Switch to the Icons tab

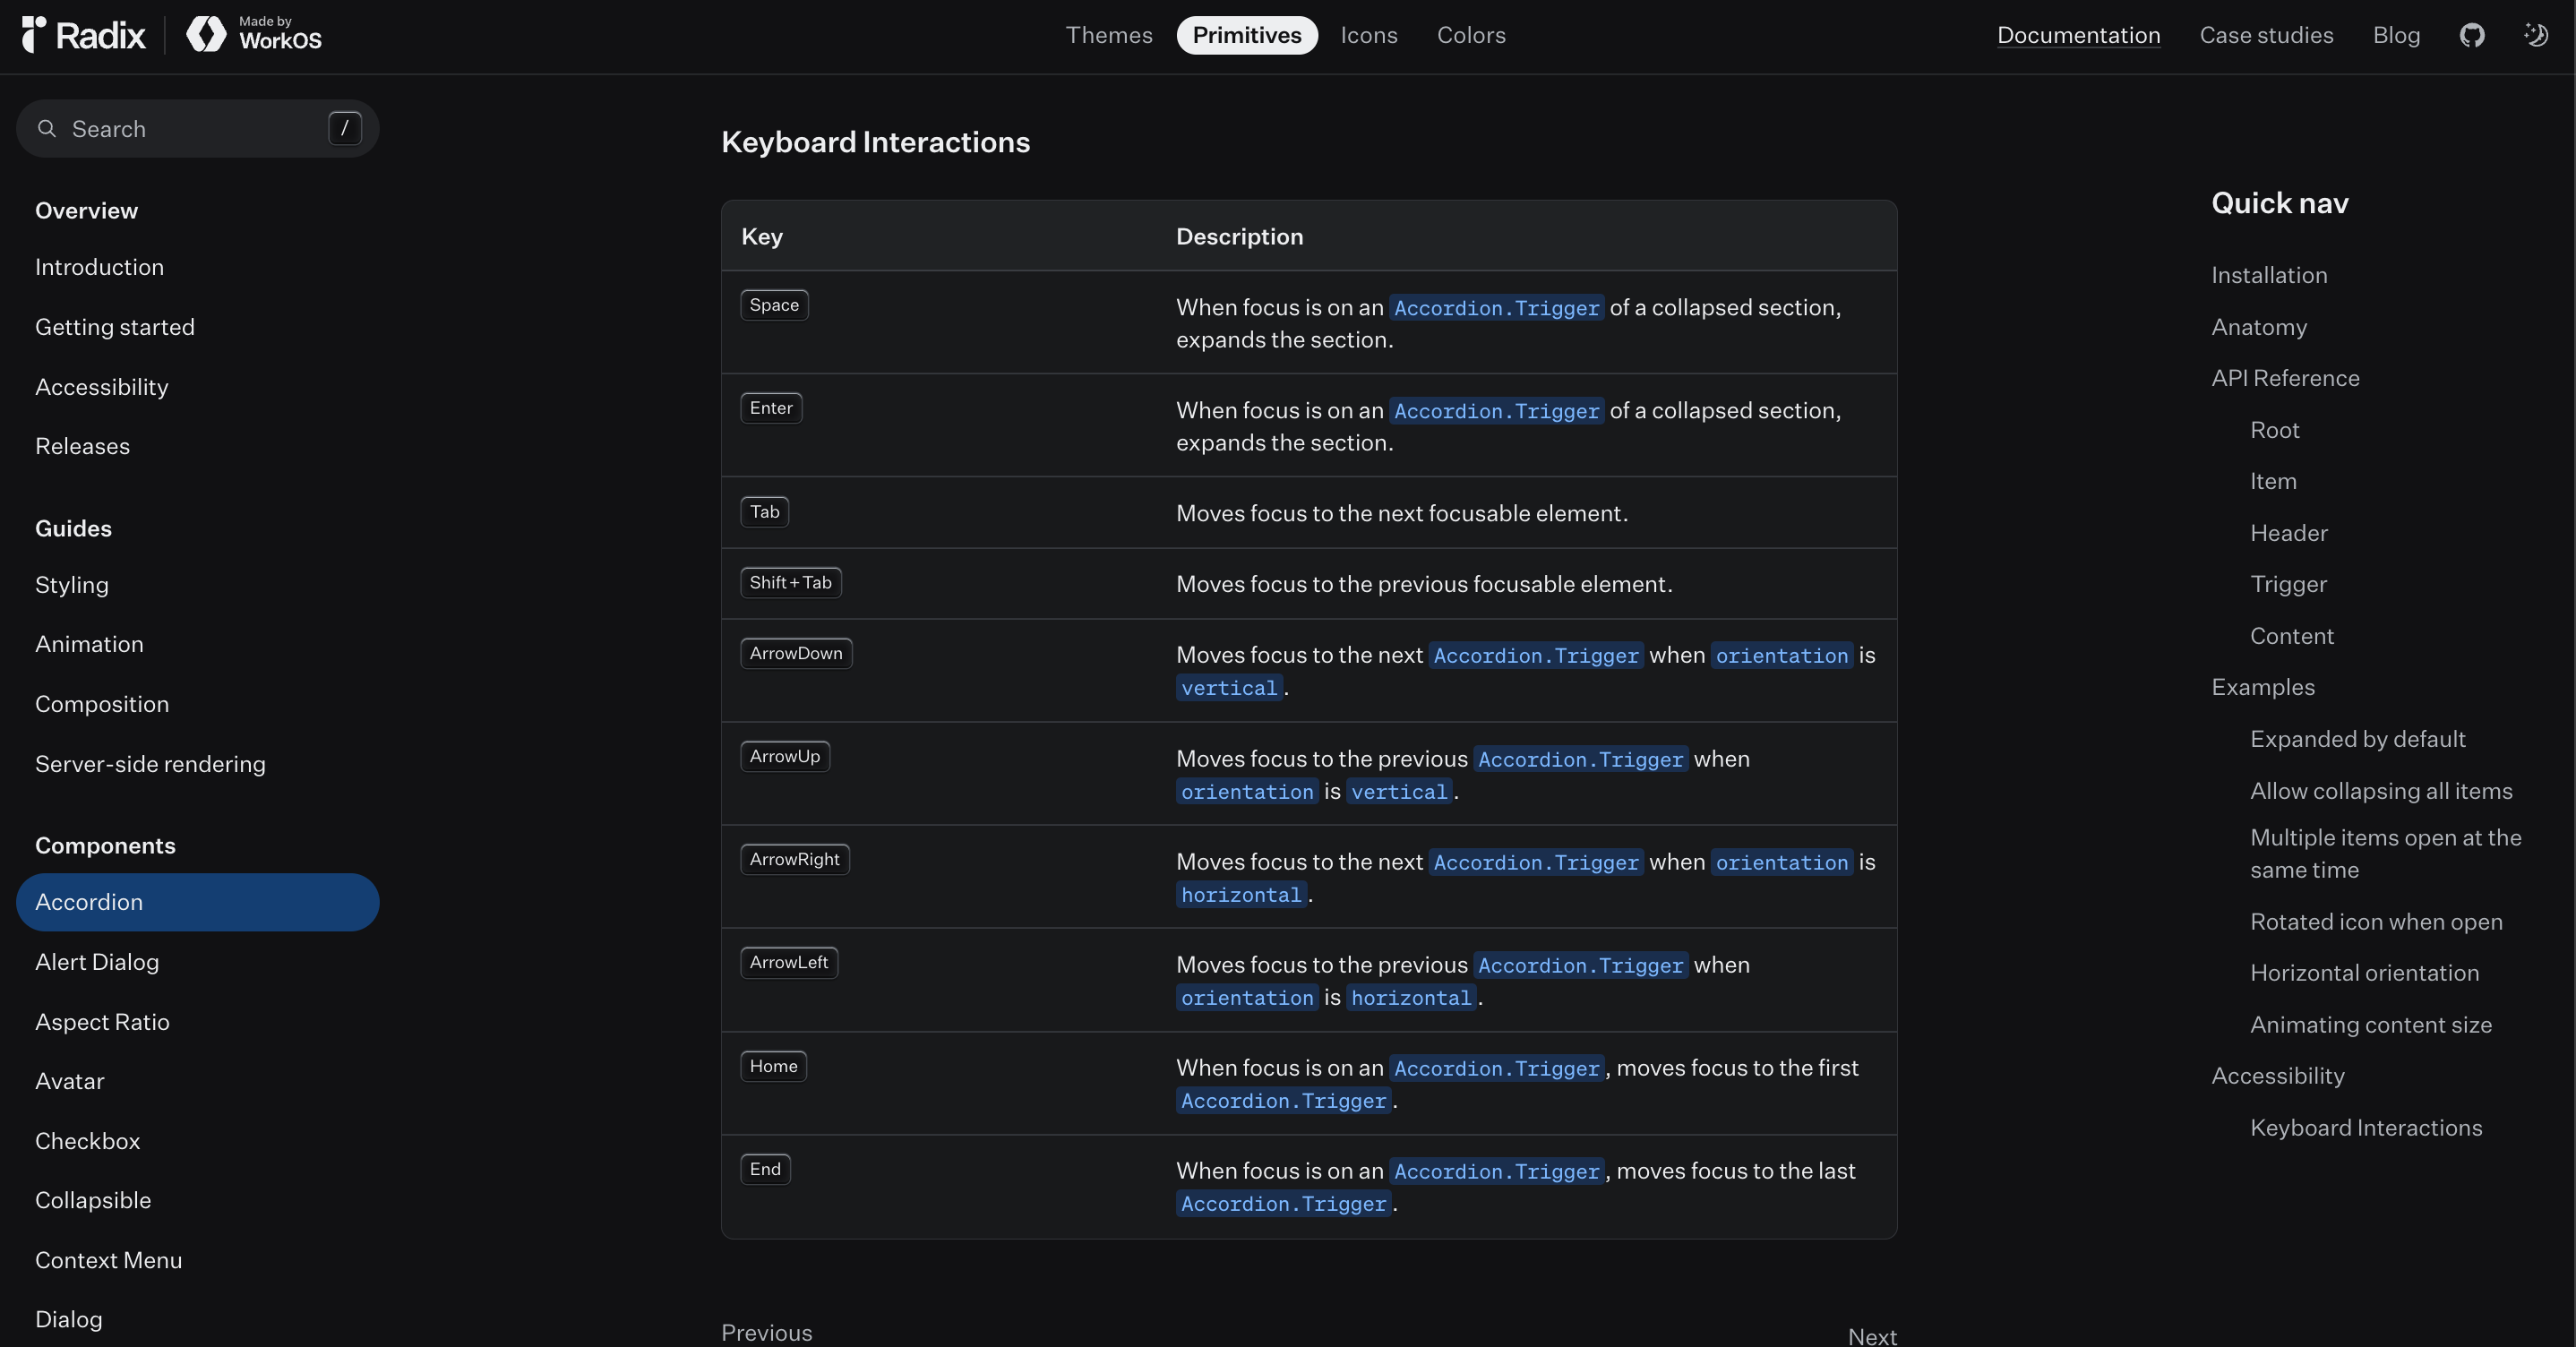[x=1368, y=35]
